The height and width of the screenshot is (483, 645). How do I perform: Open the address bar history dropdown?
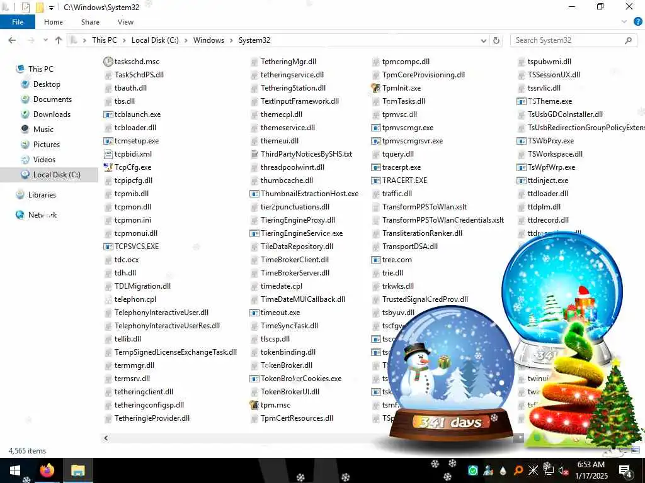point(483,40)
